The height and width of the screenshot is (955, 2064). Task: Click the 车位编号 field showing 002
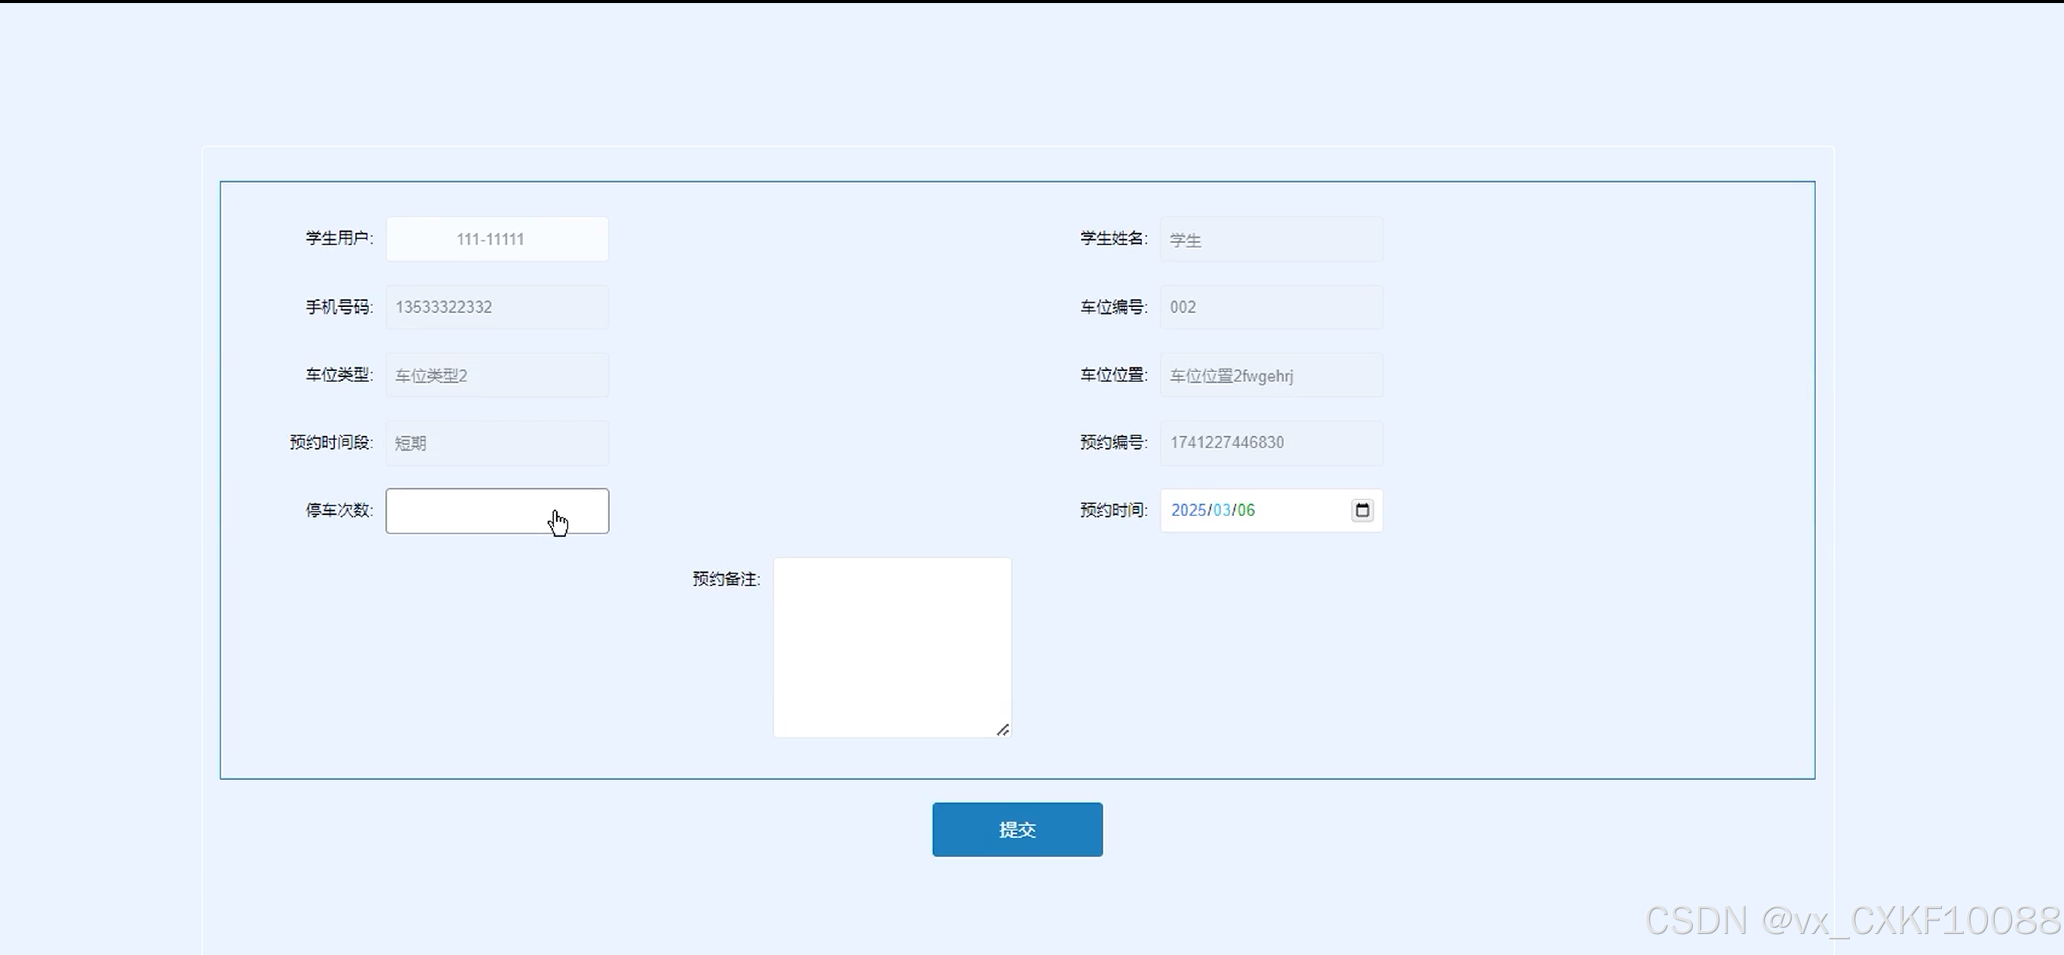point(1271,307)
